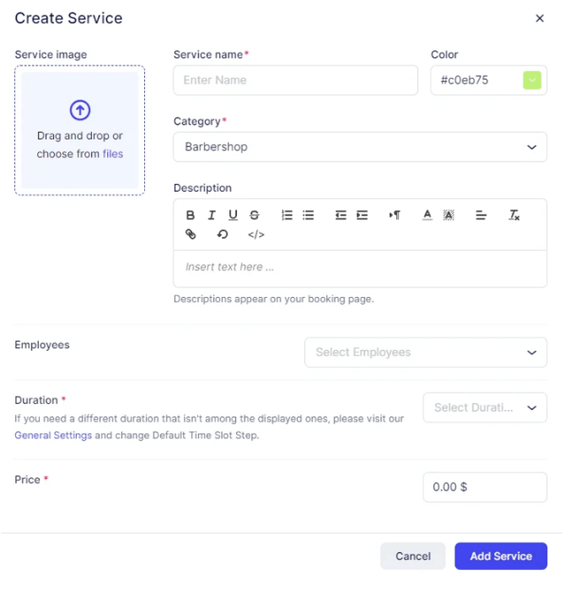Image resolution: width=566 pixels, height=593 pixels.
Task: Expand the Select Employees dropdown
Action: click(x=425, y=353)
